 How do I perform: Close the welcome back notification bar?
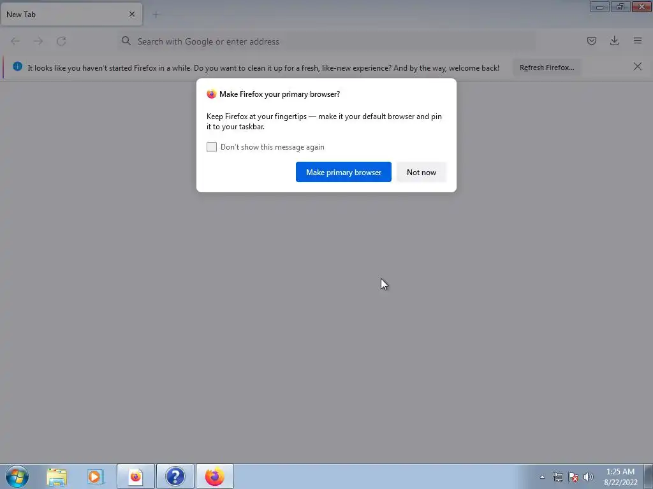(637, 66)
